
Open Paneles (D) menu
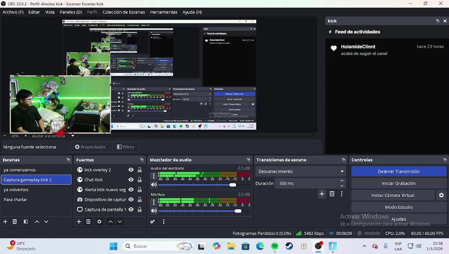click(71, 12)
